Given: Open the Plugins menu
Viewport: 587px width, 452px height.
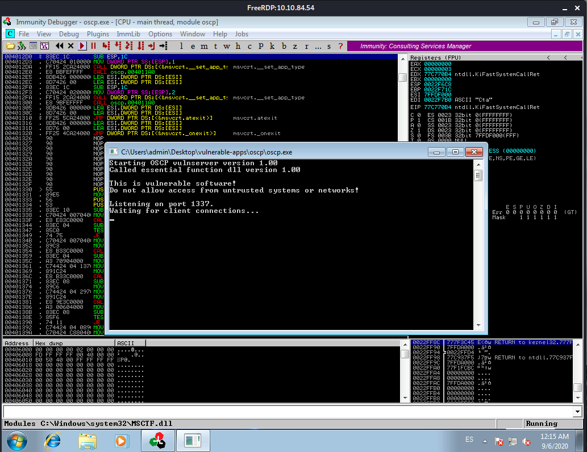Looking at the screenshot, I should [98, 34].
